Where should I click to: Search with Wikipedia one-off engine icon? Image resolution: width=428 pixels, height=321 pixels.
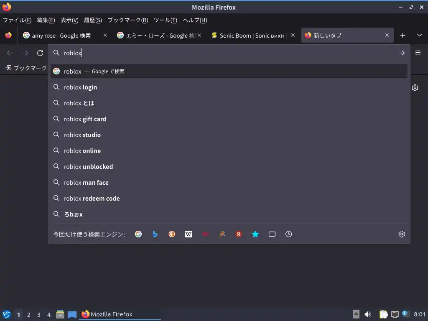[189, 234]
